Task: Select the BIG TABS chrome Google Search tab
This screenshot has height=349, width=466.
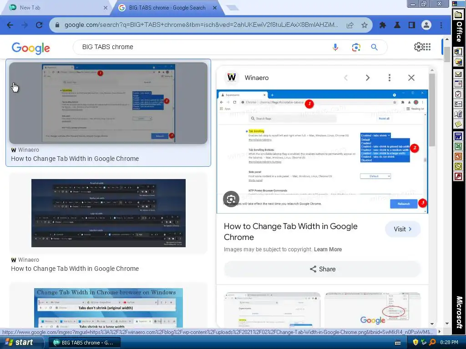Action: [167, 8]
